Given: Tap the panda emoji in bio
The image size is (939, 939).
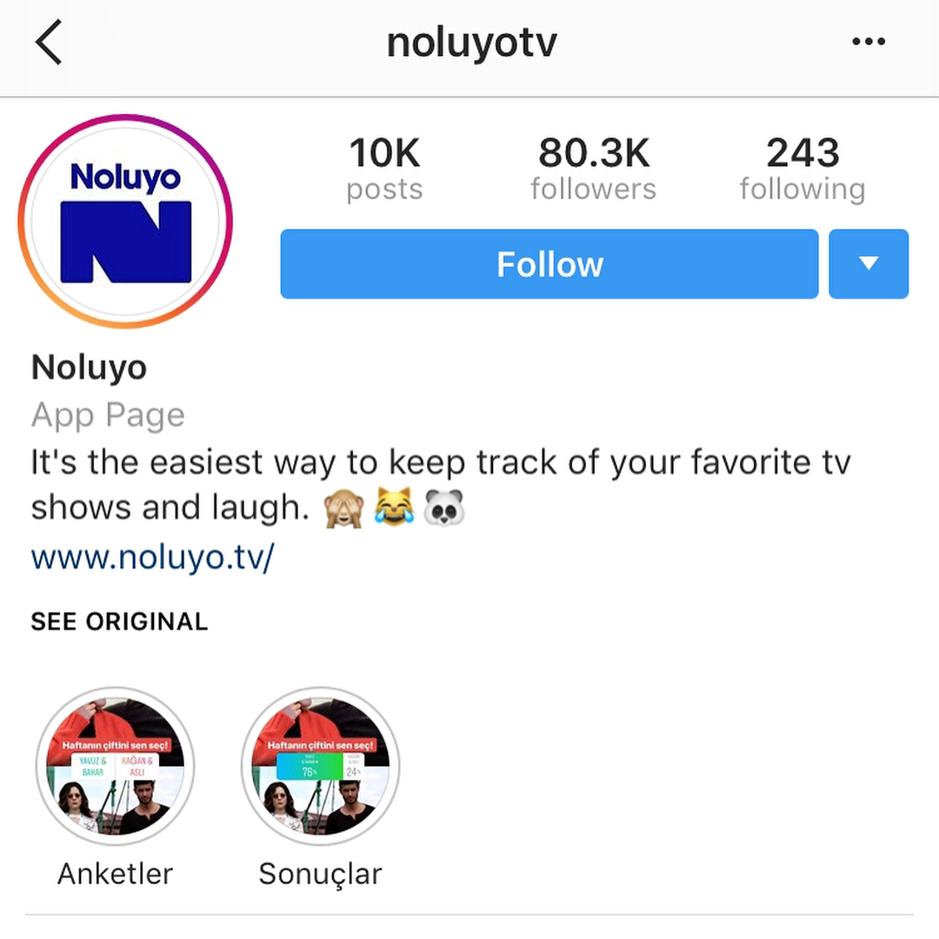Looking at the screenshot, I should click(x=443, y=507).
